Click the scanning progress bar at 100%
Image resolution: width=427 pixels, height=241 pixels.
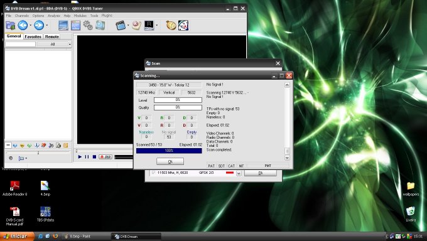coord(169,151)
